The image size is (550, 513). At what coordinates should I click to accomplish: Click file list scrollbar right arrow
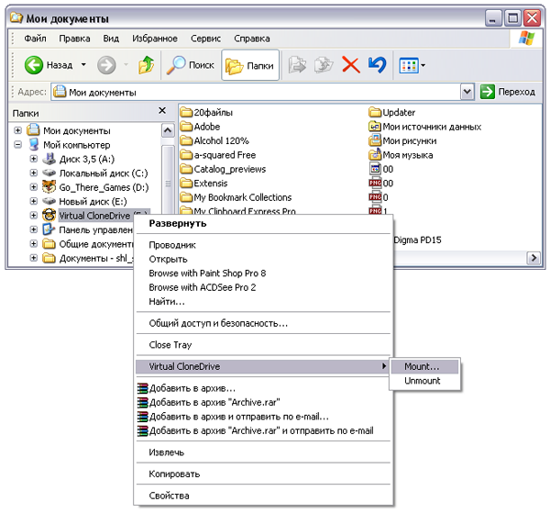coord(533,258)
